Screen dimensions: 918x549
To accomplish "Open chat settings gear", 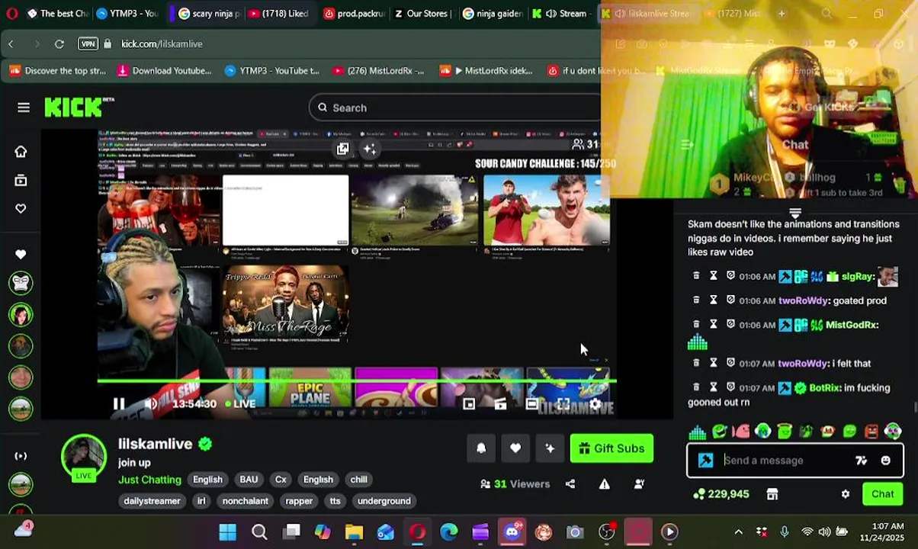I will [846, 494].
